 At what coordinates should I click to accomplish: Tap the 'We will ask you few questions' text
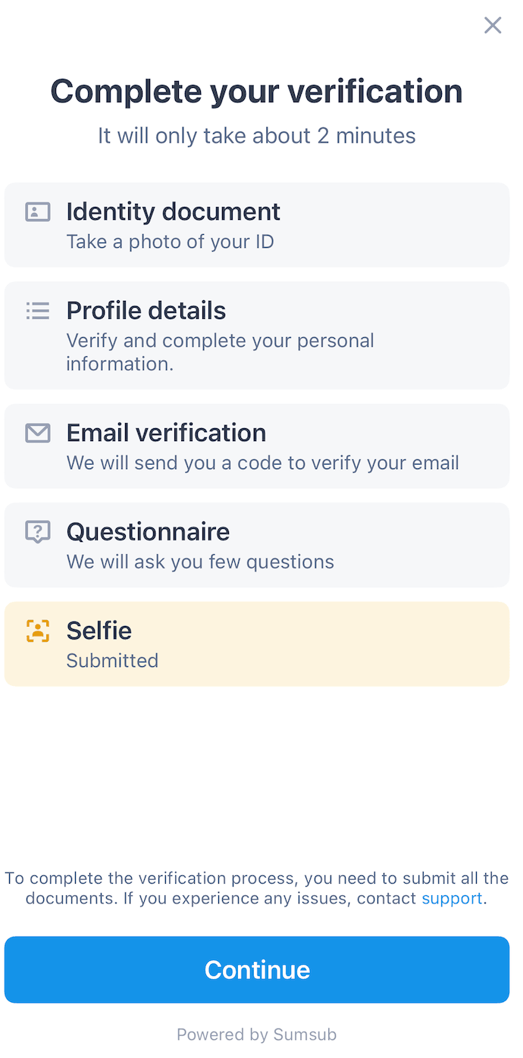tap(200, 562)
